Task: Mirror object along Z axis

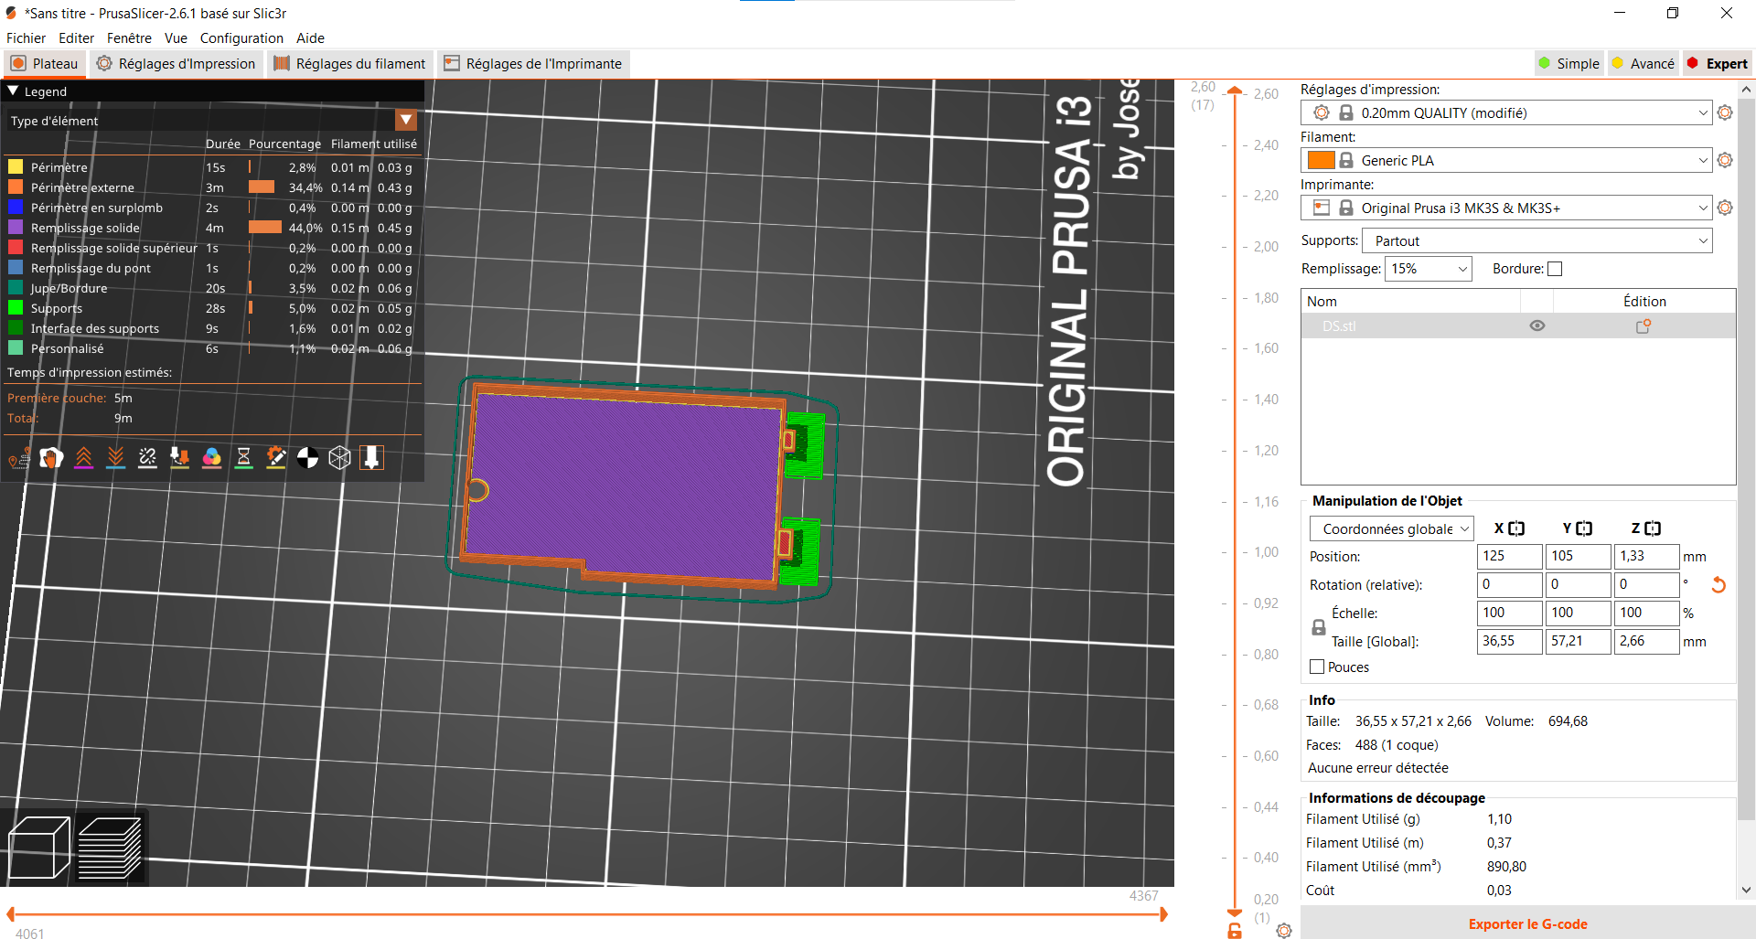Action: pos(1653,528)
